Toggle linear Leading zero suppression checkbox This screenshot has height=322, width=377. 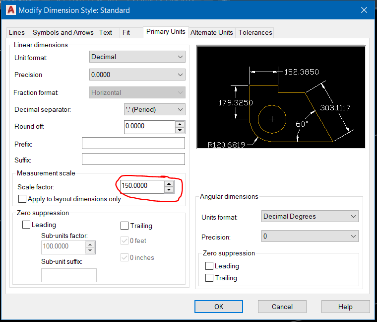pos(26,225)
